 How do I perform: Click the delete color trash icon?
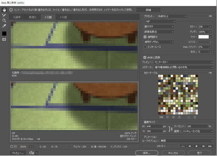(x=195, y=117)
